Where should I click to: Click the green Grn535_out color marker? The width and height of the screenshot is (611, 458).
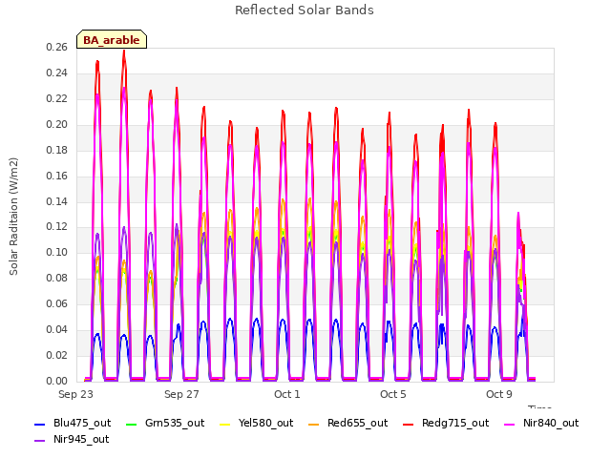pos(132,424)
